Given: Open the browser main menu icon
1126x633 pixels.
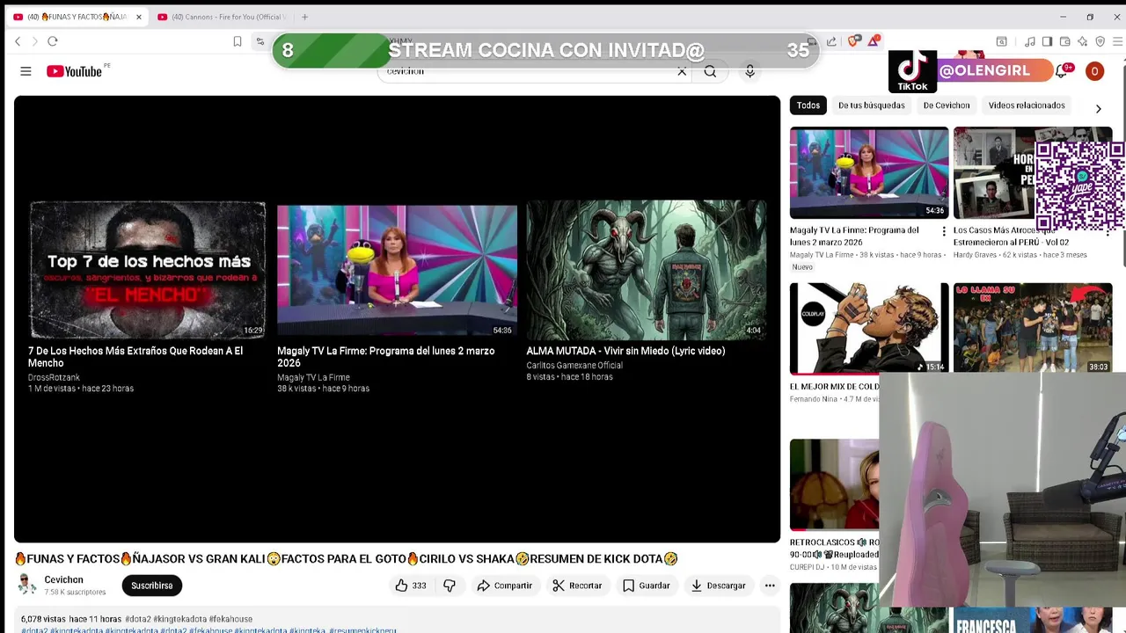Looking at the screenshot, I should [1118, 41].
